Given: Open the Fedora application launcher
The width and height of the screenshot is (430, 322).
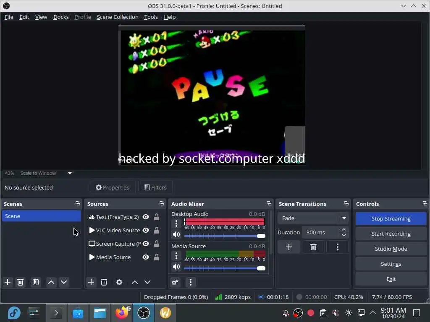Looking at the screenshot, I should tap(14, 312).
